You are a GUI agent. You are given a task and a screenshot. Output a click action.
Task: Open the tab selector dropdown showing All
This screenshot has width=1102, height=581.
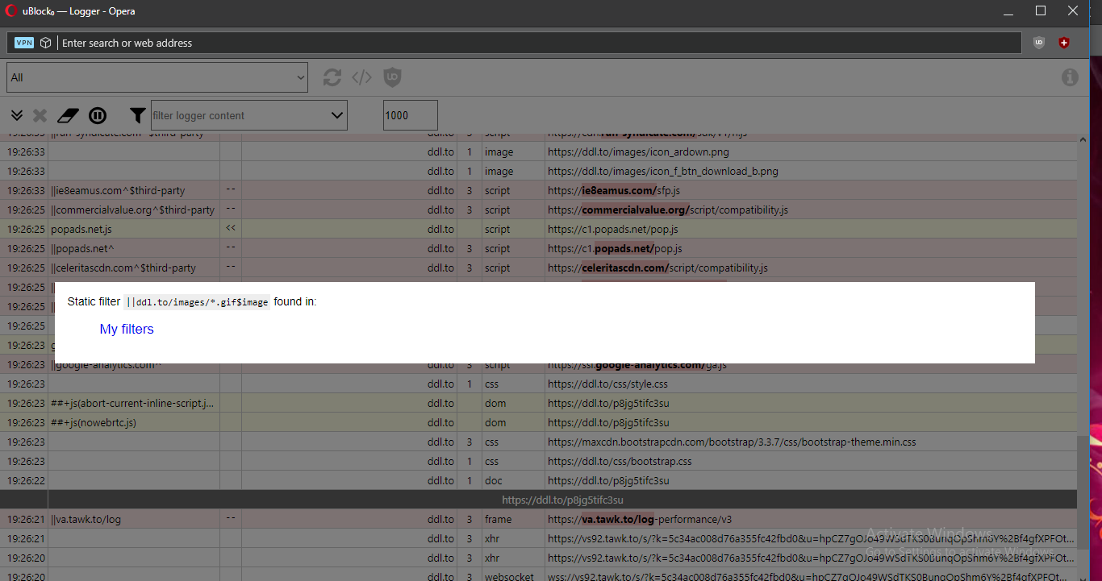coord(157,77)
